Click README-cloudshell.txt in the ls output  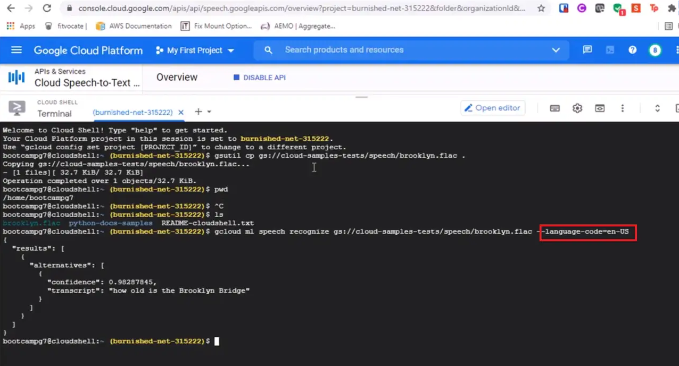coord(208,223)
